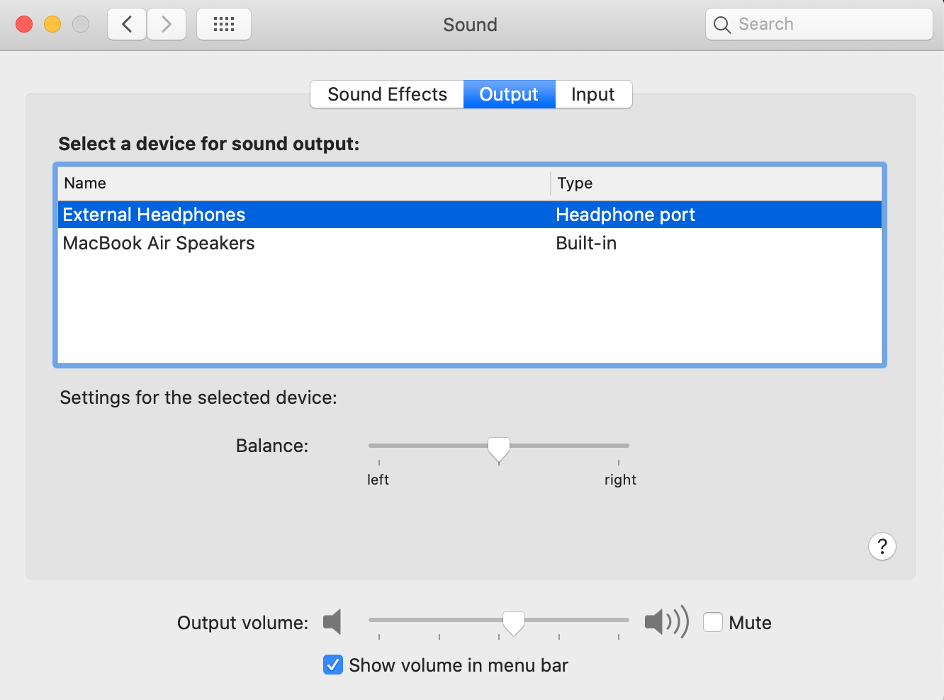Image resolution: width=944 pixels, height=700 pixels.
Task: Select the Output tab
Action: pyautogui.click(x=508, y=94)
